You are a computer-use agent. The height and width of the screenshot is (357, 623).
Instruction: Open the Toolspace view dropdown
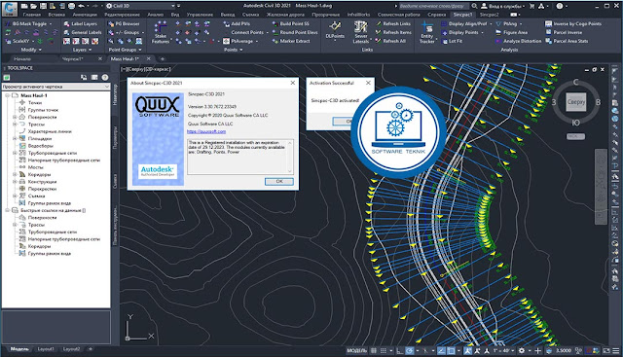pyautogui.click(x=56, y=87)
